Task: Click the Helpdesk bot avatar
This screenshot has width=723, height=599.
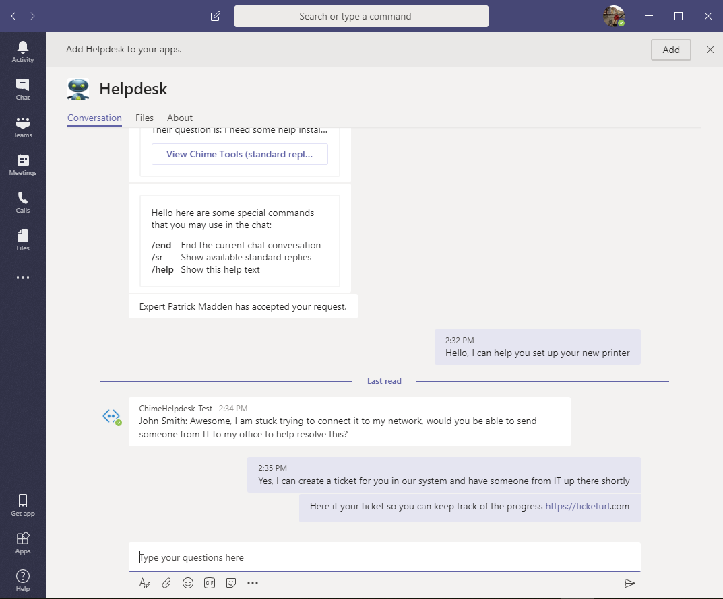Action: 78,89
